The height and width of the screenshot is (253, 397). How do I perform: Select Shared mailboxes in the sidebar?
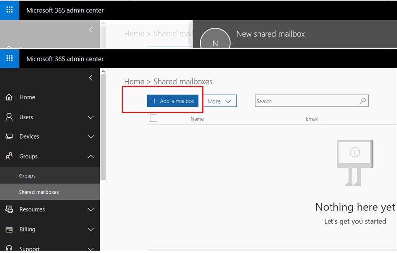click(39, 192)
